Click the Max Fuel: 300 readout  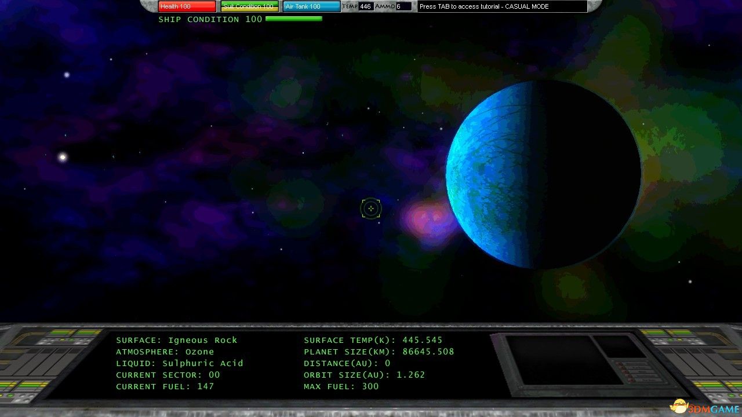pyautogui.click(x=341, y=386)
